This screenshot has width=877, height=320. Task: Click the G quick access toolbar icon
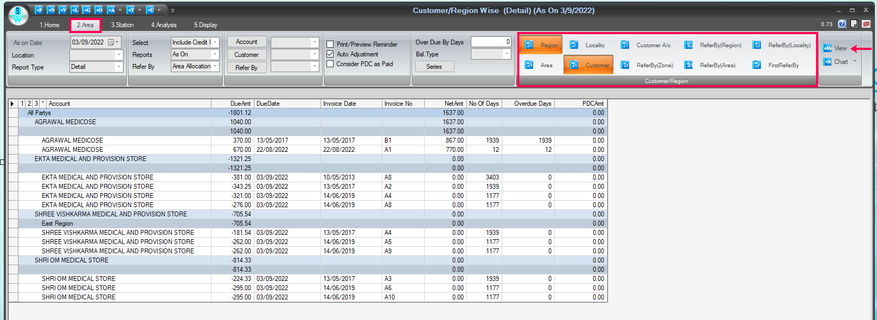click(87, 10)
